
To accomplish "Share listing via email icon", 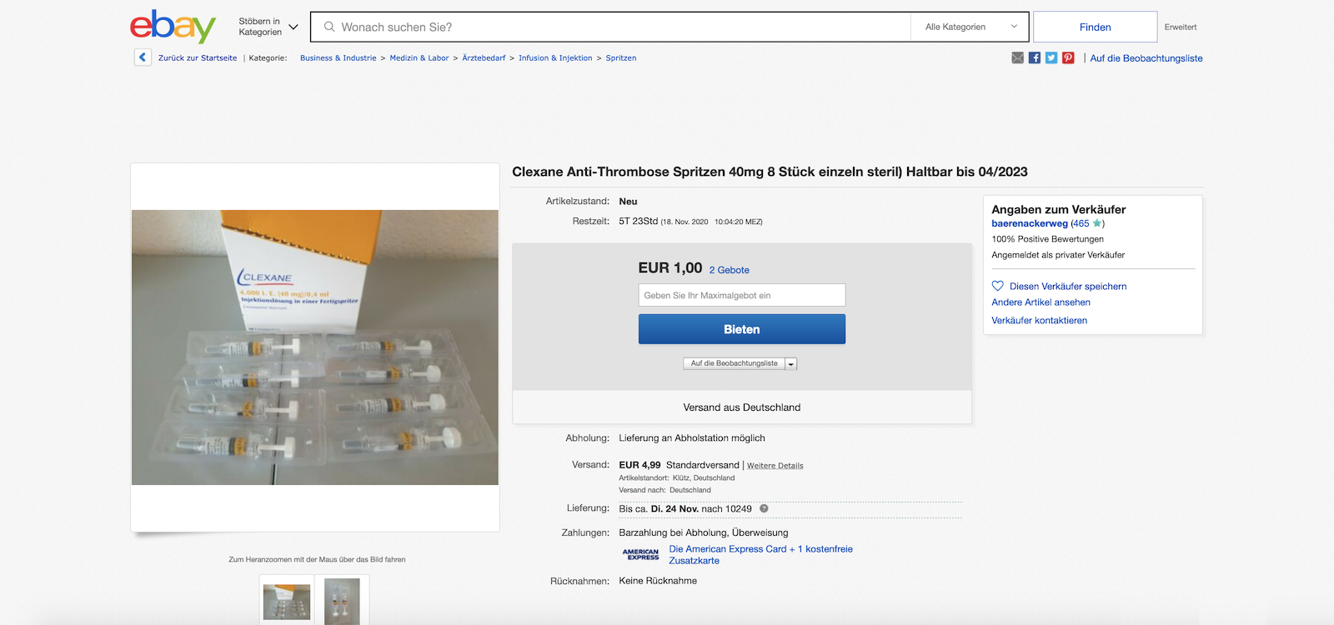I will pyautogui.click(x=1017, y=57).
